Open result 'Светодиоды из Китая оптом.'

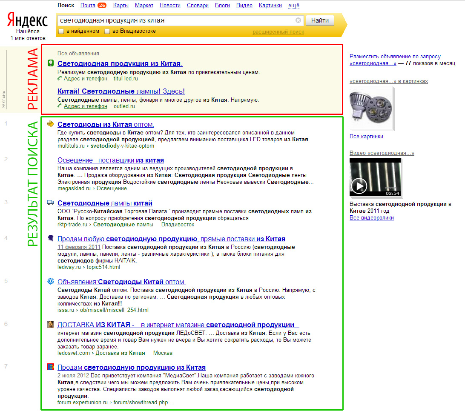tap(106, 125)
